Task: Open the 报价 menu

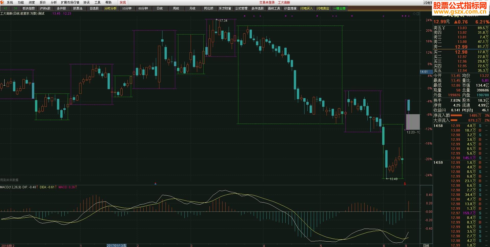Action: [x=43, y=3]
